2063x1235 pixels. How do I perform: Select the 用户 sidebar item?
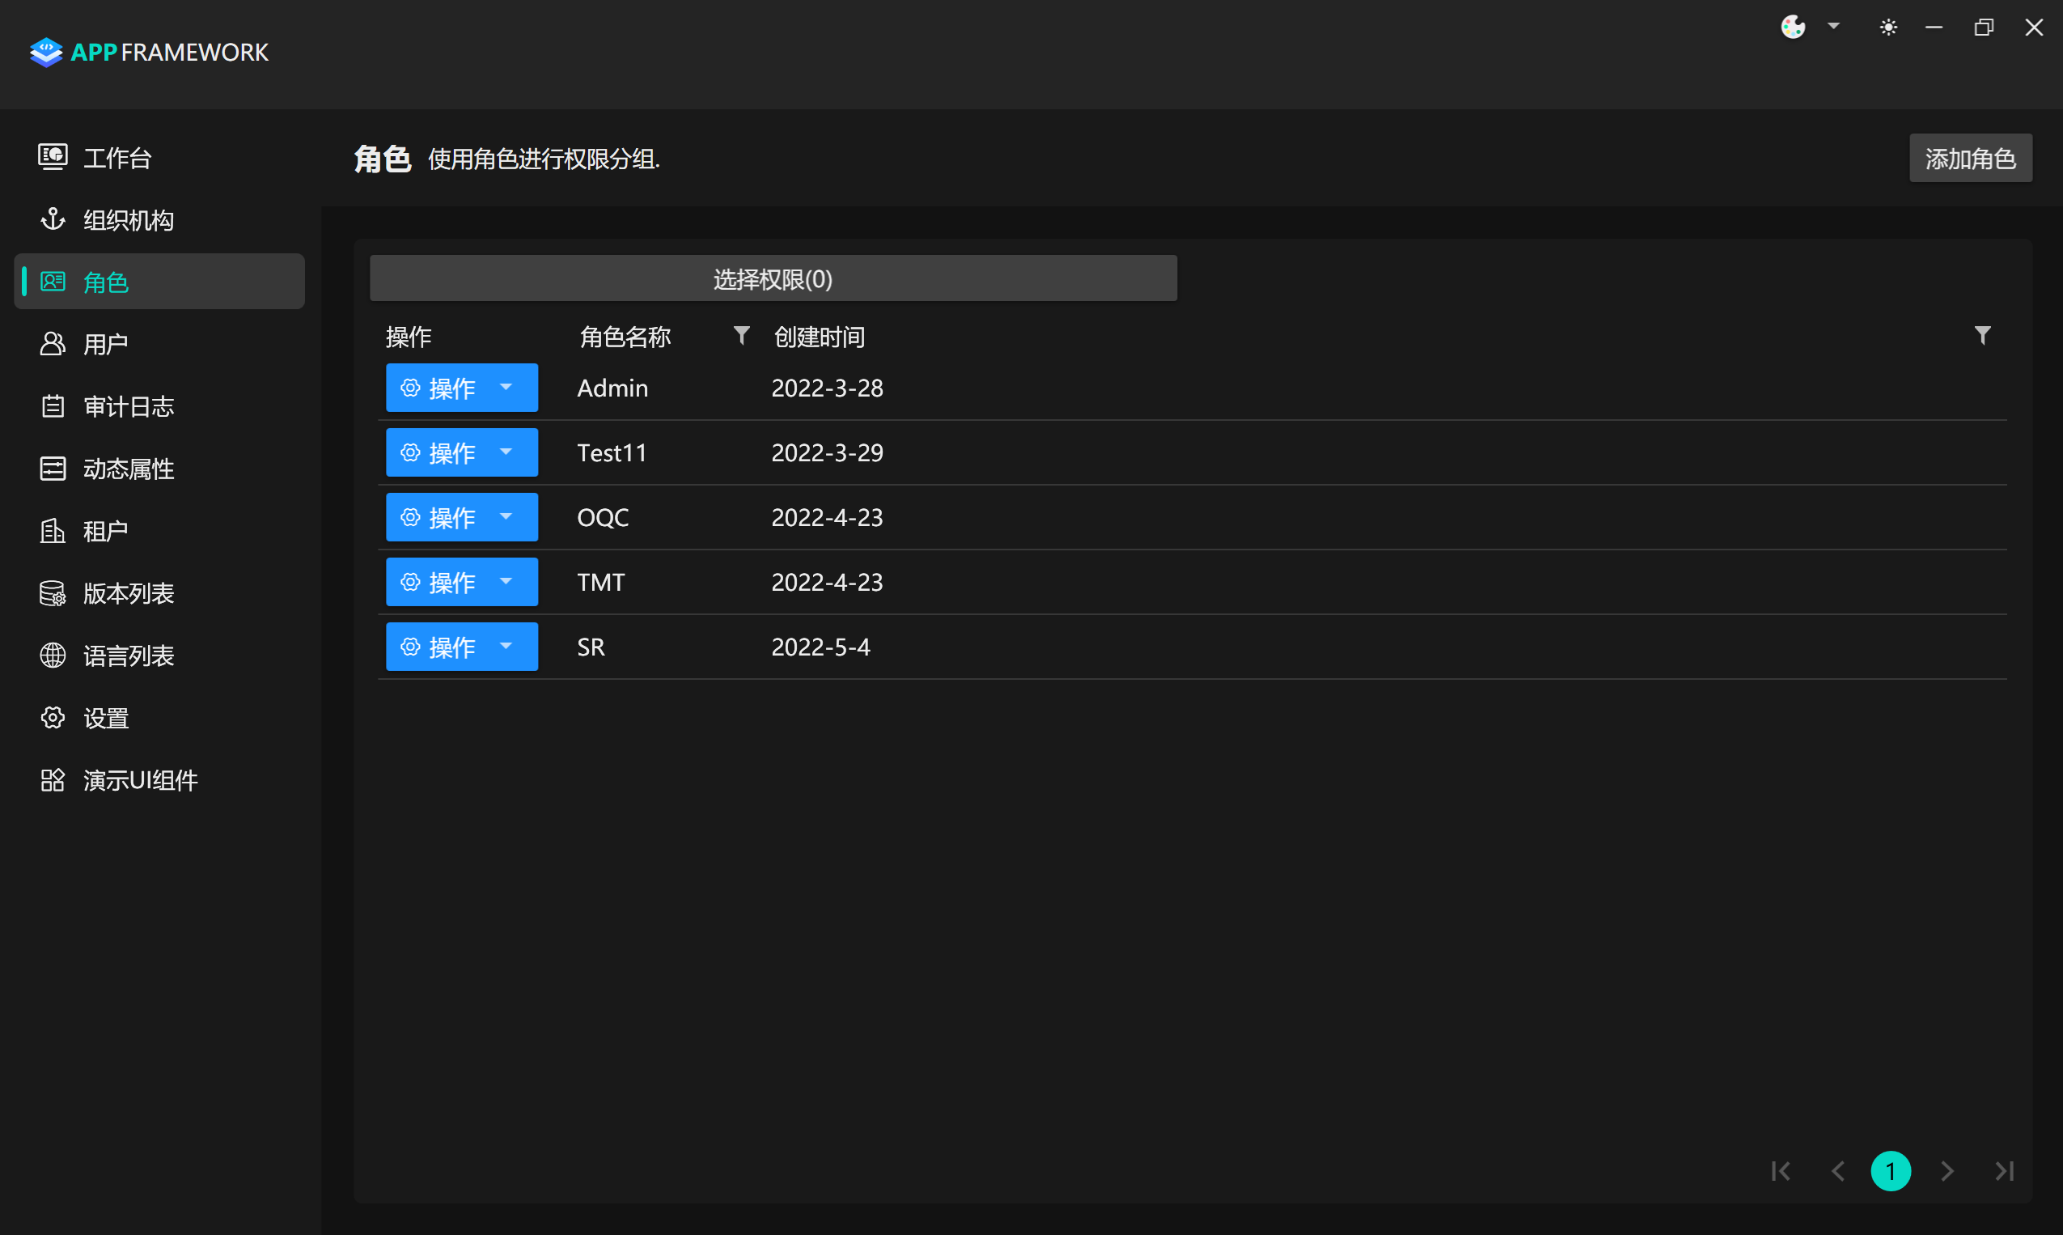[159, 344]
